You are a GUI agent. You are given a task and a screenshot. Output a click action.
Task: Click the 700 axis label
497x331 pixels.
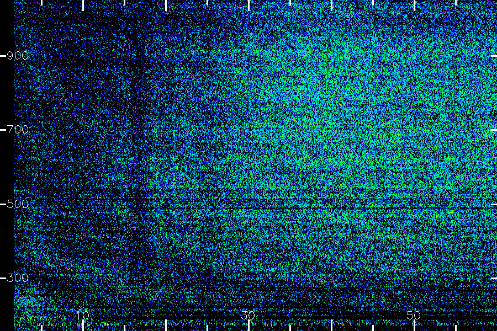(x=18, y=130)
